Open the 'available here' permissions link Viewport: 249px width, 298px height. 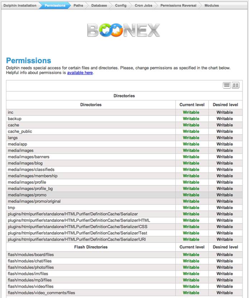[x=80, y=73]
